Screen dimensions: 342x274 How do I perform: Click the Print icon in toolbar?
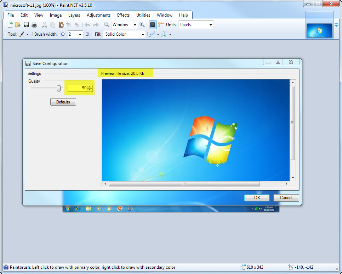coord(34,25)
